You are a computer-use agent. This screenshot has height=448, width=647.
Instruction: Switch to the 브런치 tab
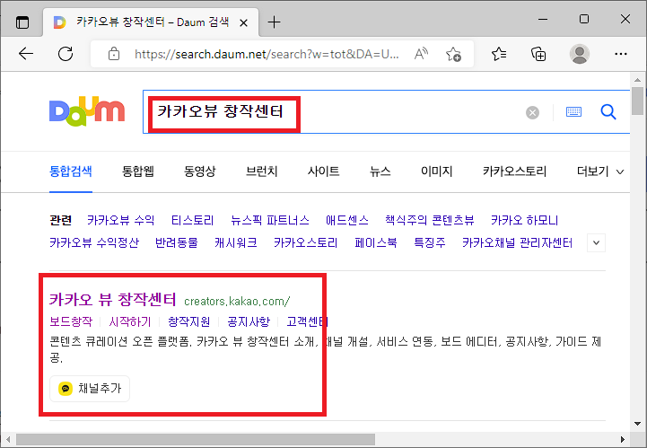pos(262,171)
